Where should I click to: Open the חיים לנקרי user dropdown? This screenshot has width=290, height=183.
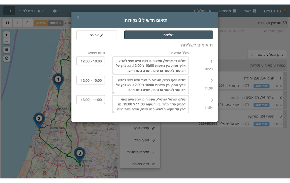click(31, 11)
